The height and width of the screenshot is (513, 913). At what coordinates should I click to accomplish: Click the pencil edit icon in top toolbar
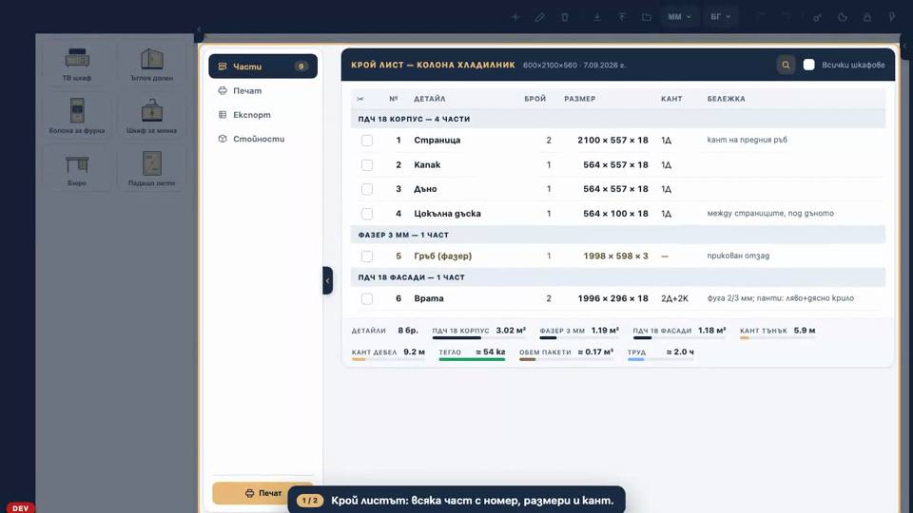coord(540,17)
